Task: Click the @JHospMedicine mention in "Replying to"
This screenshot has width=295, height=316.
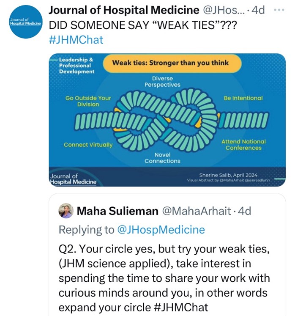Action: (161, 230)
